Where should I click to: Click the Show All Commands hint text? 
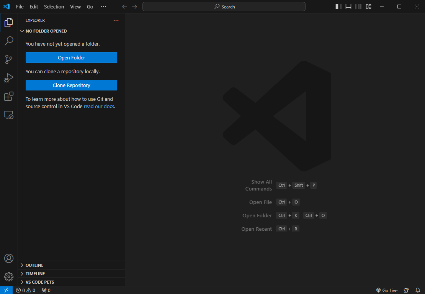[x=258, y=185]
